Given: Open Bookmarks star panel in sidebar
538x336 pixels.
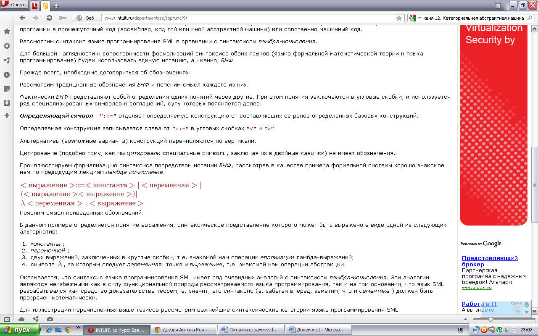Looking at the screenshot, I should 7,31.
